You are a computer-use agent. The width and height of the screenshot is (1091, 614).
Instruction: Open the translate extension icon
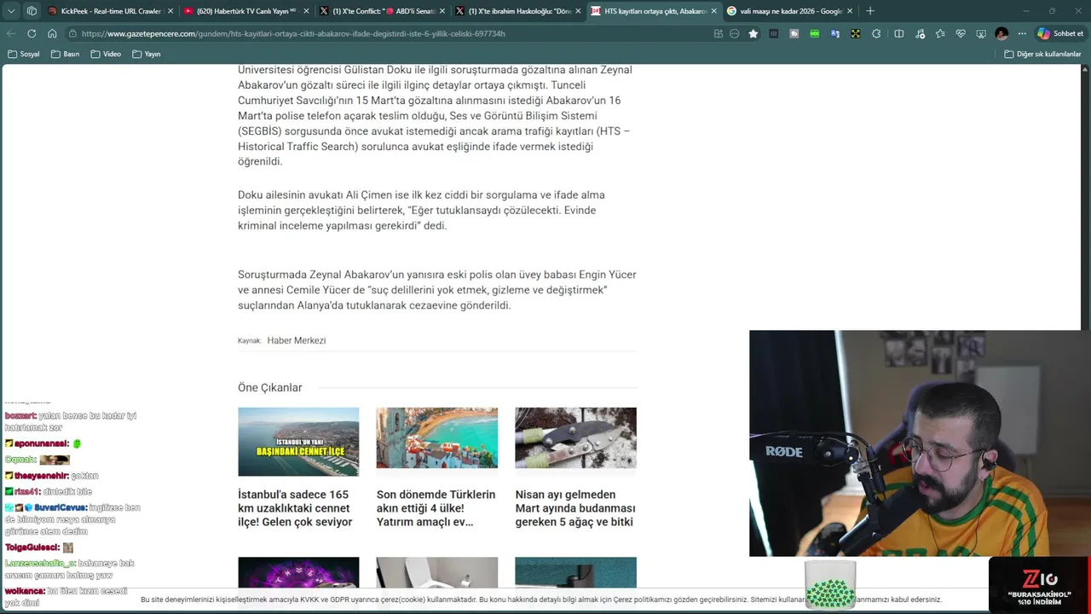coord(835,33)
